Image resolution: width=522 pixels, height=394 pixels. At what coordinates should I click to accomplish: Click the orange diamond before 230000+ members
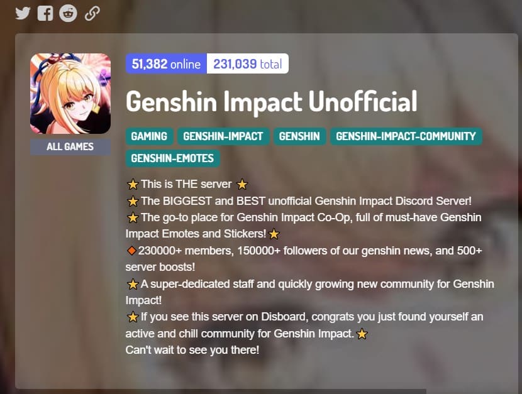pos(131,251)
